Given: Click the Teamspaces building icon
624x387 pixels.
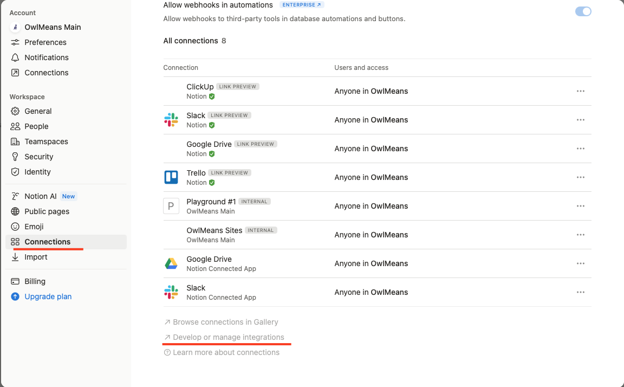Looking at the screenshot, I should pos(15,141).
